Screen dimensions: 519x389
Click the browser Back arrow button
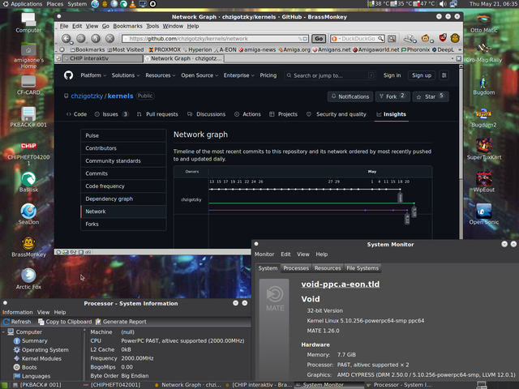point(66,39)
